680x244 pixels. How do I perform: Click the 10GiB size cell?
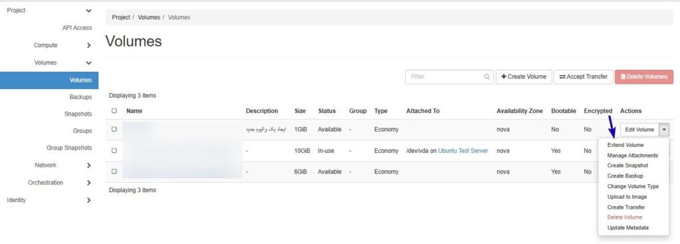[x=302, y=151]
